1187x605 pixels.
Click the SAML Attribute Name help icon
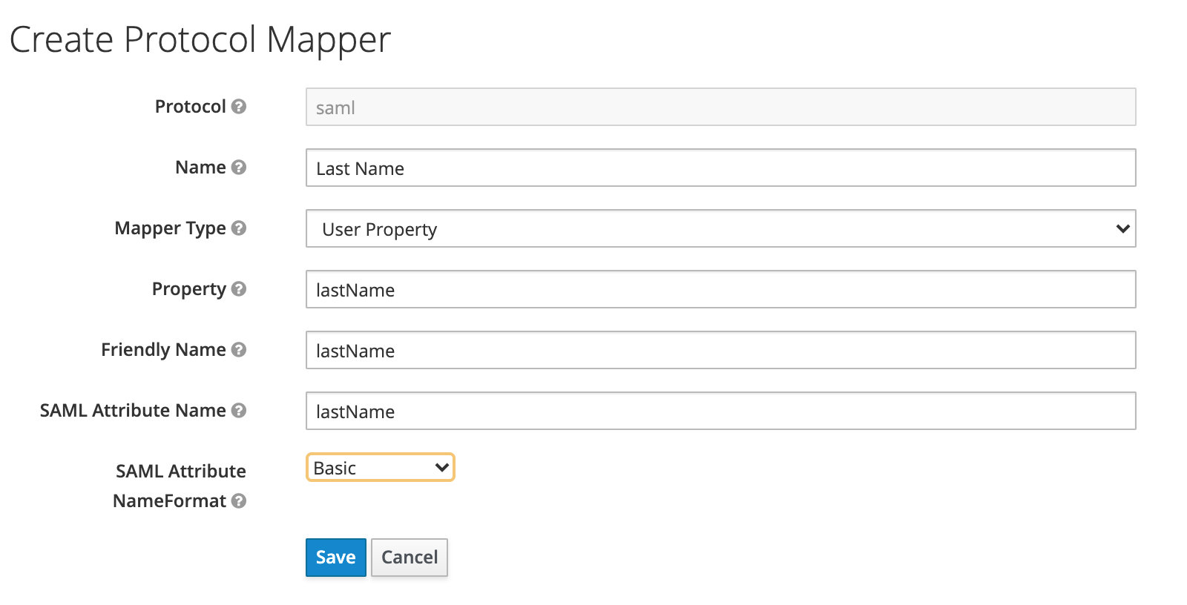(238, 411)
